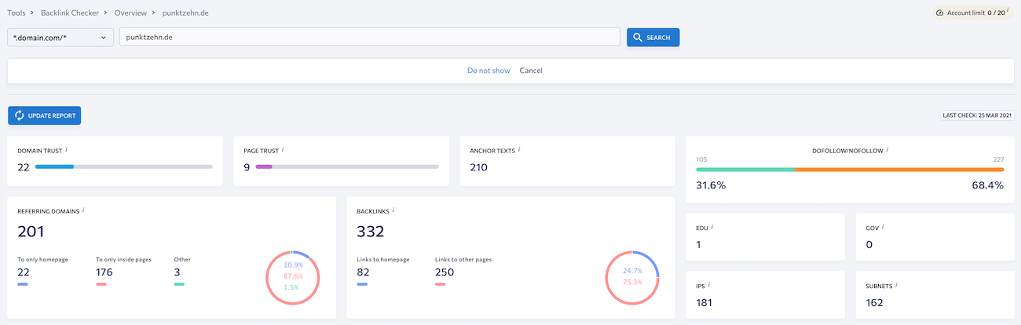Select the Do not show link
1021x325 pixels.
[x=489, y=71]
